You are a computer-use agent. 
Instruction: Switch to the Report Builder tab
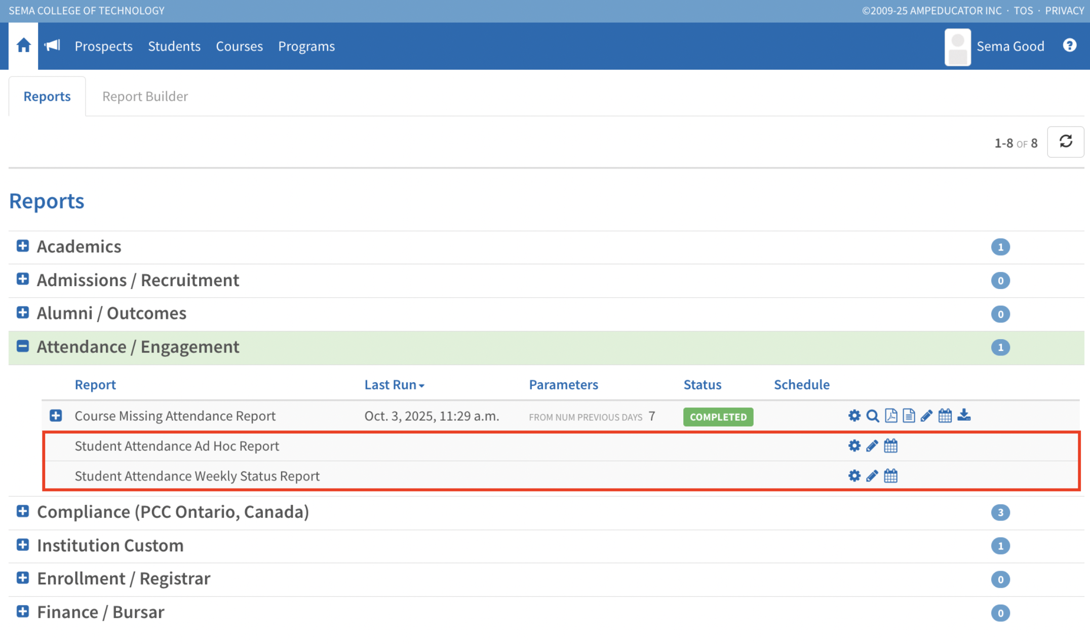tap(145, 96)
